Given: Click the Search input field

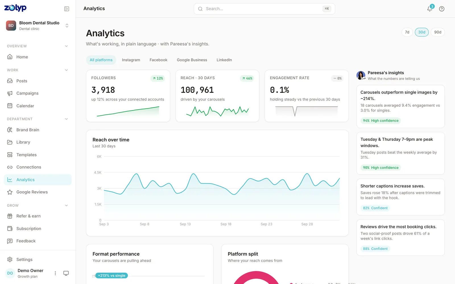Looking at the screenshot, I should pyautogui.click(x=264, y=9).
